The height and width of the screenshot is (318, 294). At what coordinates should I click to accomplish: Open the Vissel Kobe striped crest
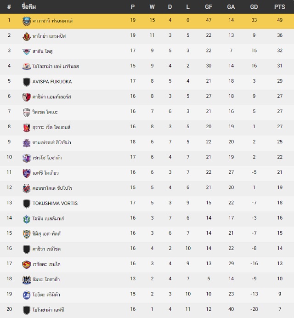(27, 112)
